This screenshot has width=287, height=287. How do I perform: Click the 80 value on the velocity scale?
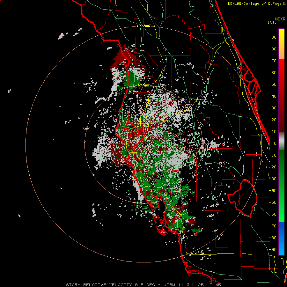pos(274,49)
